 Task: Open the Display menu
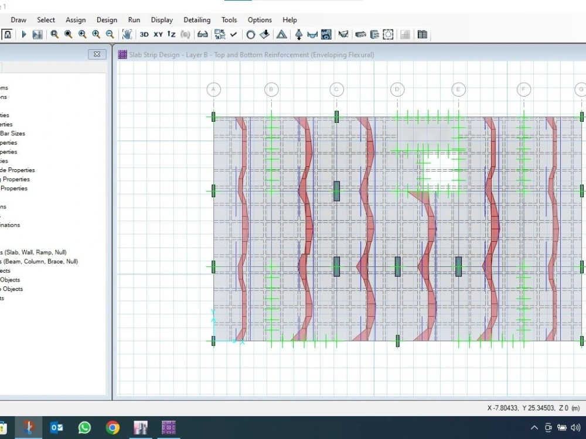tap(162, 20)
